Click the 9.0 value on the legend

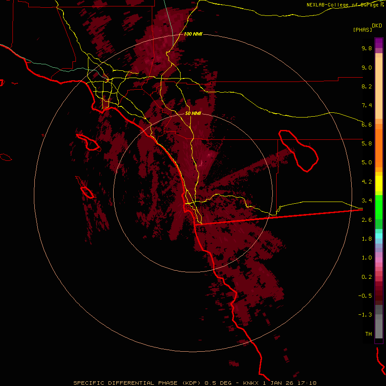tap(367, 67)
